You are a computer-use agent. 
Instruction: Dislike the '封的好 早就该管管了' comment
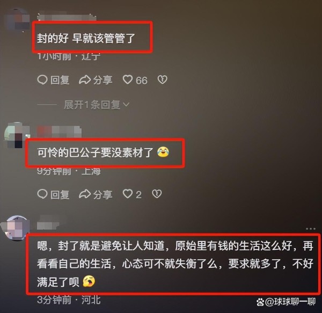pyautogui.click(x=163, y=80)
